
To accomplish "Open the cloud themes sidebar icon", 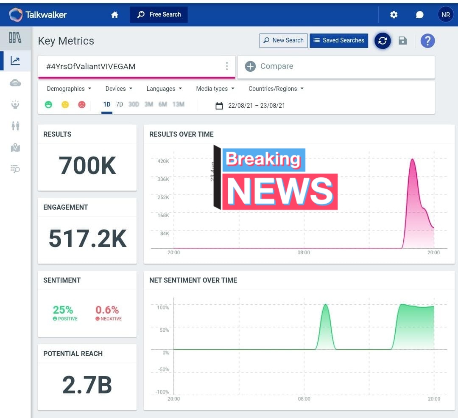I will pyautogui.click(x=15, y=83).
